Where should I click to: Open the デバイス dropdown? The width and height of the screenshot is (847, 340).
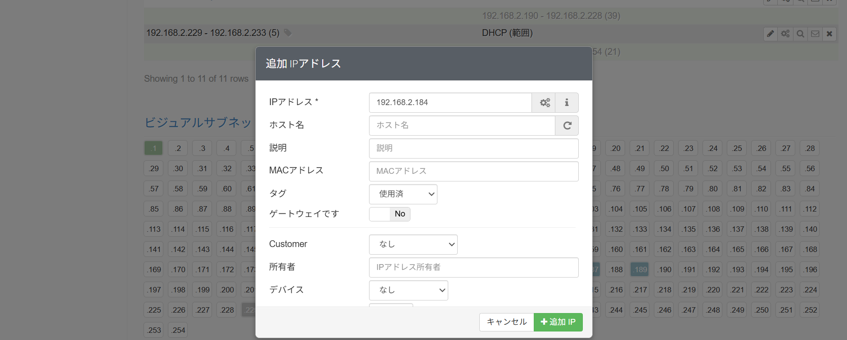pos(409,290)
